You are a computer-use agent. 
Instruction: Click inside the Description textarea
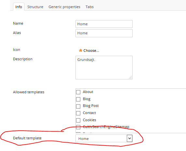pyautogui.click(x=104, y=67)
